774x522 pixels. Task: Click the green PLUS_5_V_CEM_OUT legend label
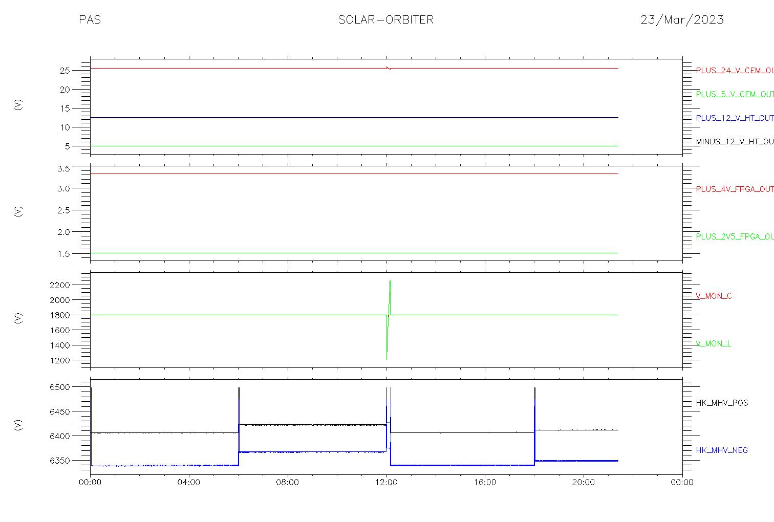tap(735, 94)
